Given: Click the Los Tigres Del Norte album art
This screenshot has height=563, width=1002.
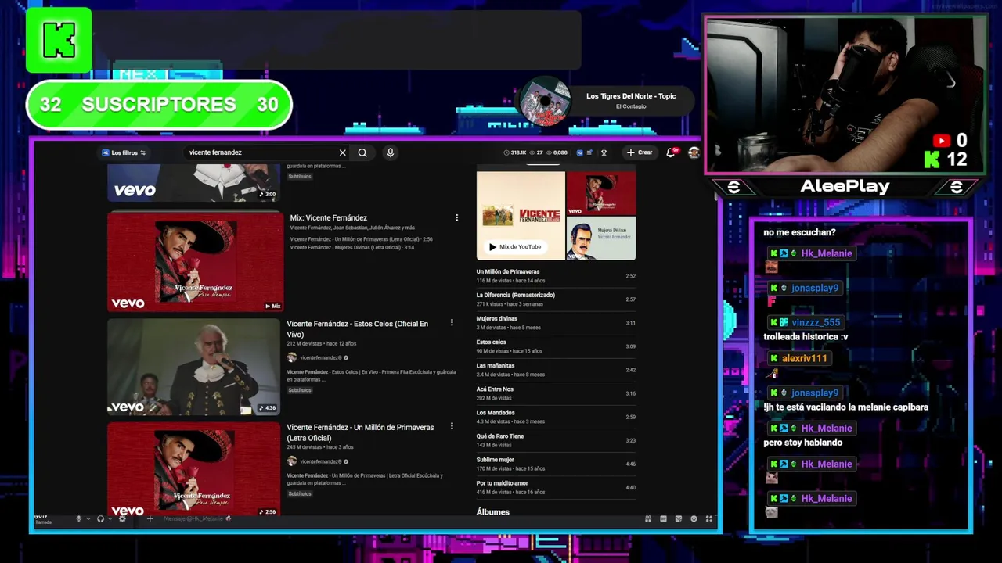Looking at the screenshot, I should pyautogui.click(x=544, y=102).
